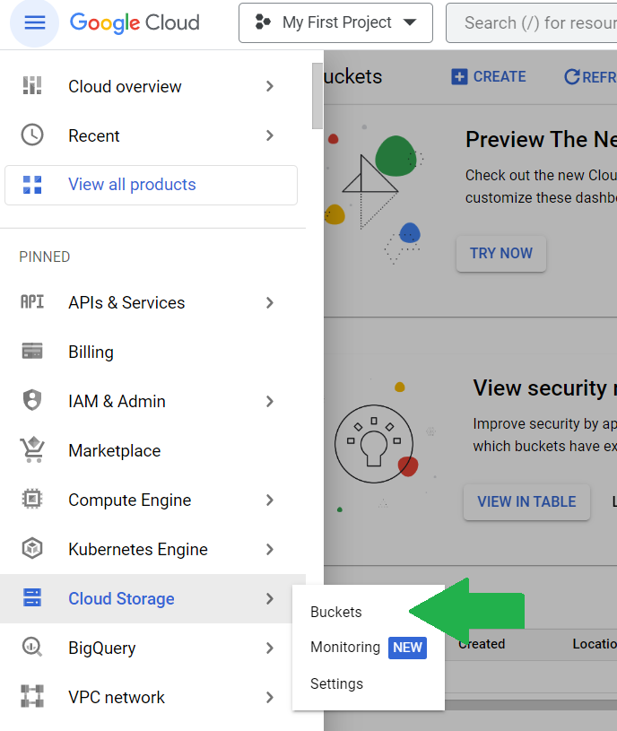
Task: Choose Settings from the submenu
Action: pos(336,684)
